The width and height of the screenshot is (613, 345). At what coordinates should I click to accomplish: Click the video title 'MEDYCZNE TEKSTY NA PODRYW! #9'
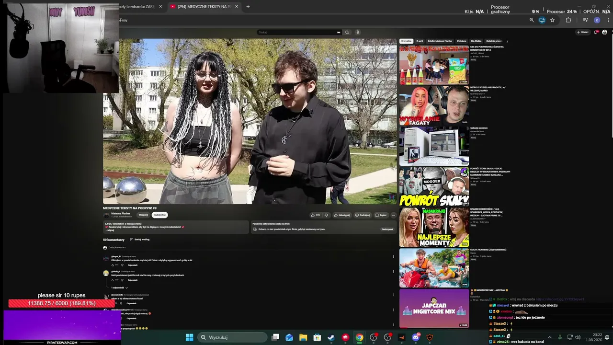[x=130, y=208]
